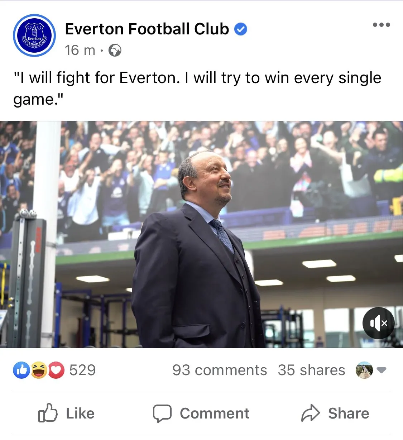View the 35 shares list

(x=311, y=370)
